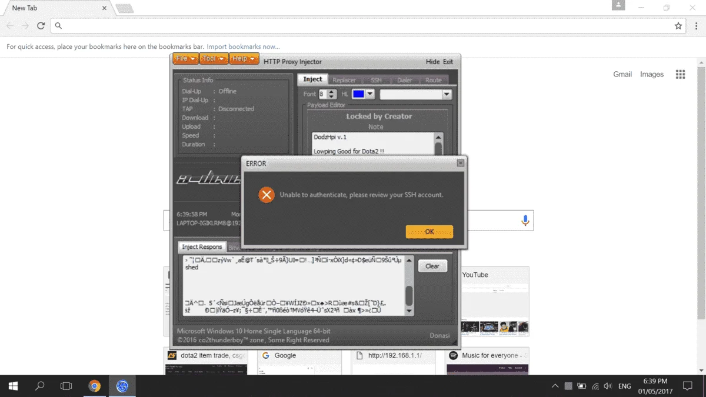
Task: Click the Wi-Fi network tray icon
Action: click(x=595, y=386)
